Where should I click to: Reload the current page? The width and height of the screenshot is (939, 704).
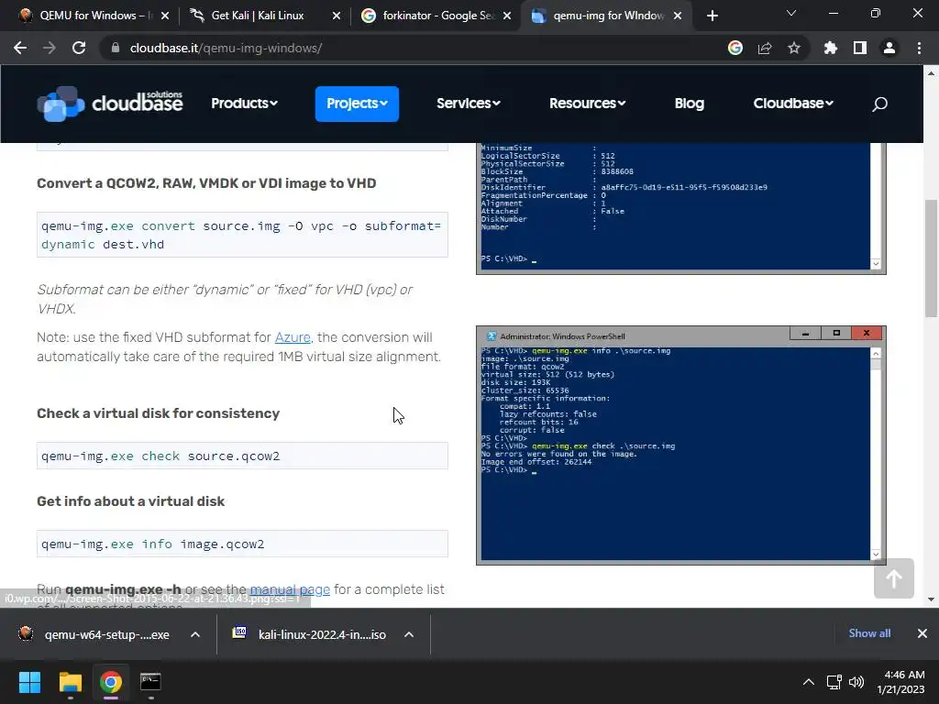tap(79, 48)
